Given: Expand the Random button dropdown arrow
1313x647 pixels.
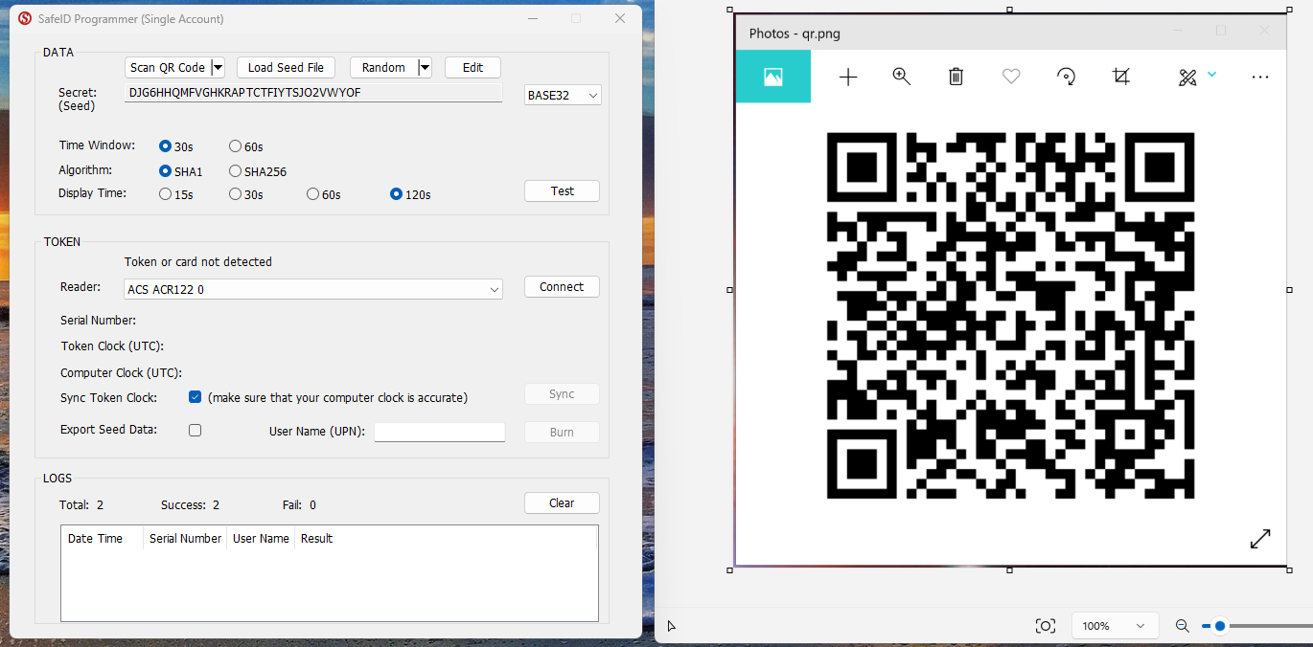Looking at the screenshot, I should [425, 67].
